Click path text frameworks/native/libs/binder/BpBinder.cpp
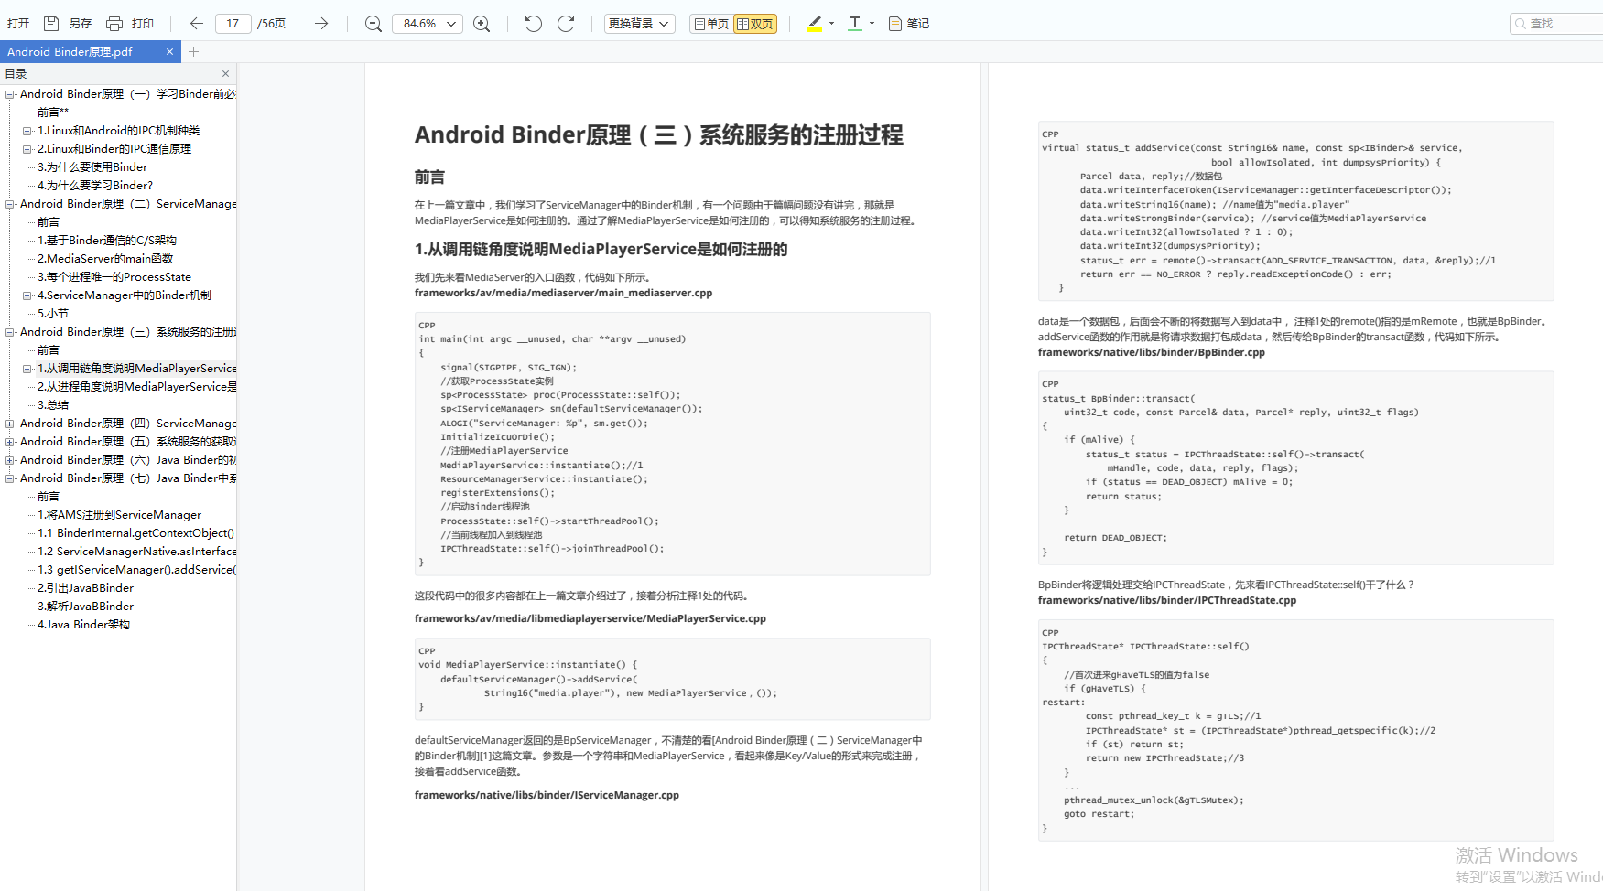The width and height of the screenshot is (1603, 891). click(1151, 353)
